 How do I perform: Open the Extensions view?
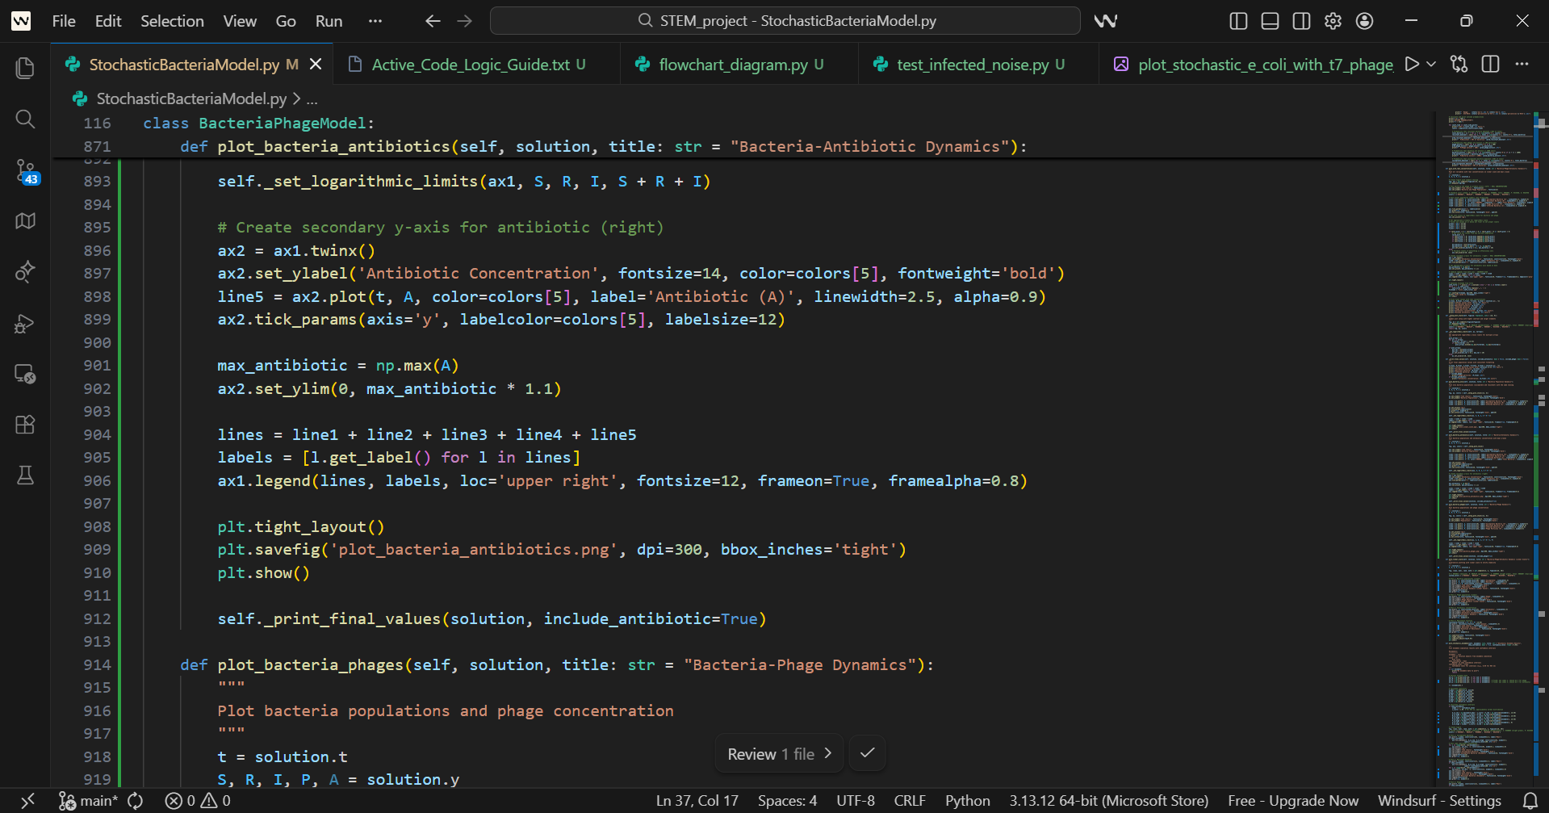[x=25, y=425]
